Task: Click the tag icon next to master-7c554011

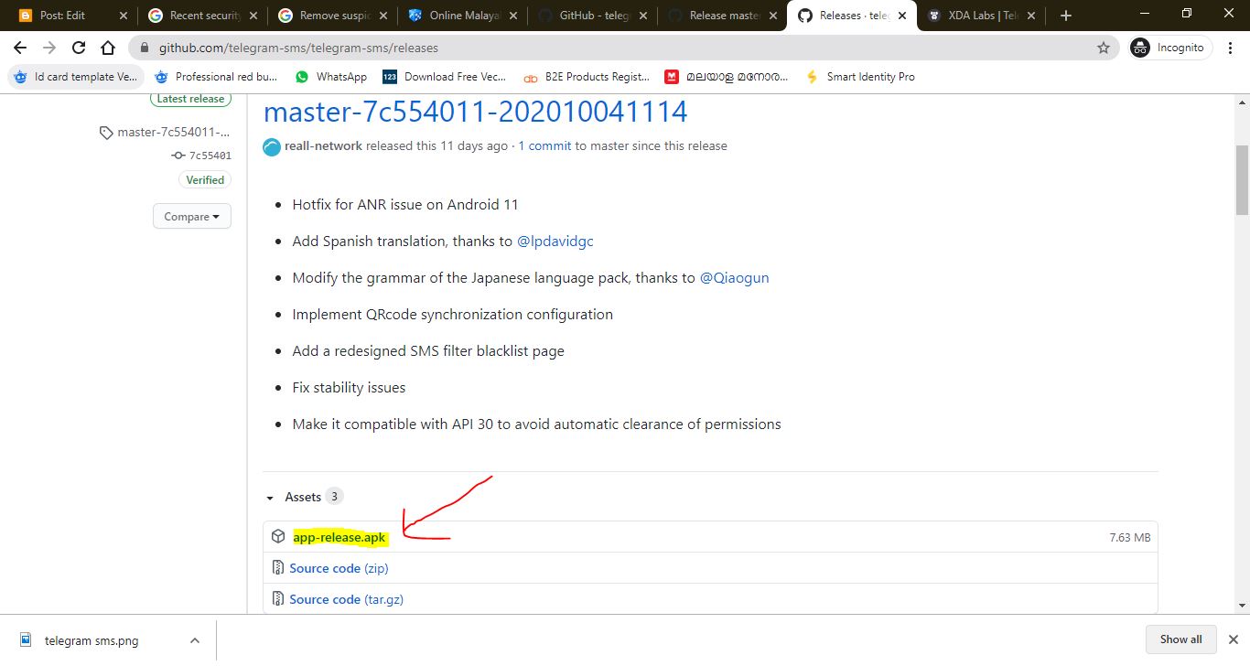Action: [106, 133]
